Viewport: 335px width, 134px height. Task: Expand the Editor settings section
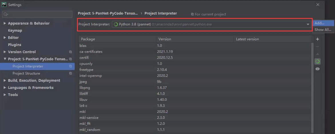pos(5,37)
